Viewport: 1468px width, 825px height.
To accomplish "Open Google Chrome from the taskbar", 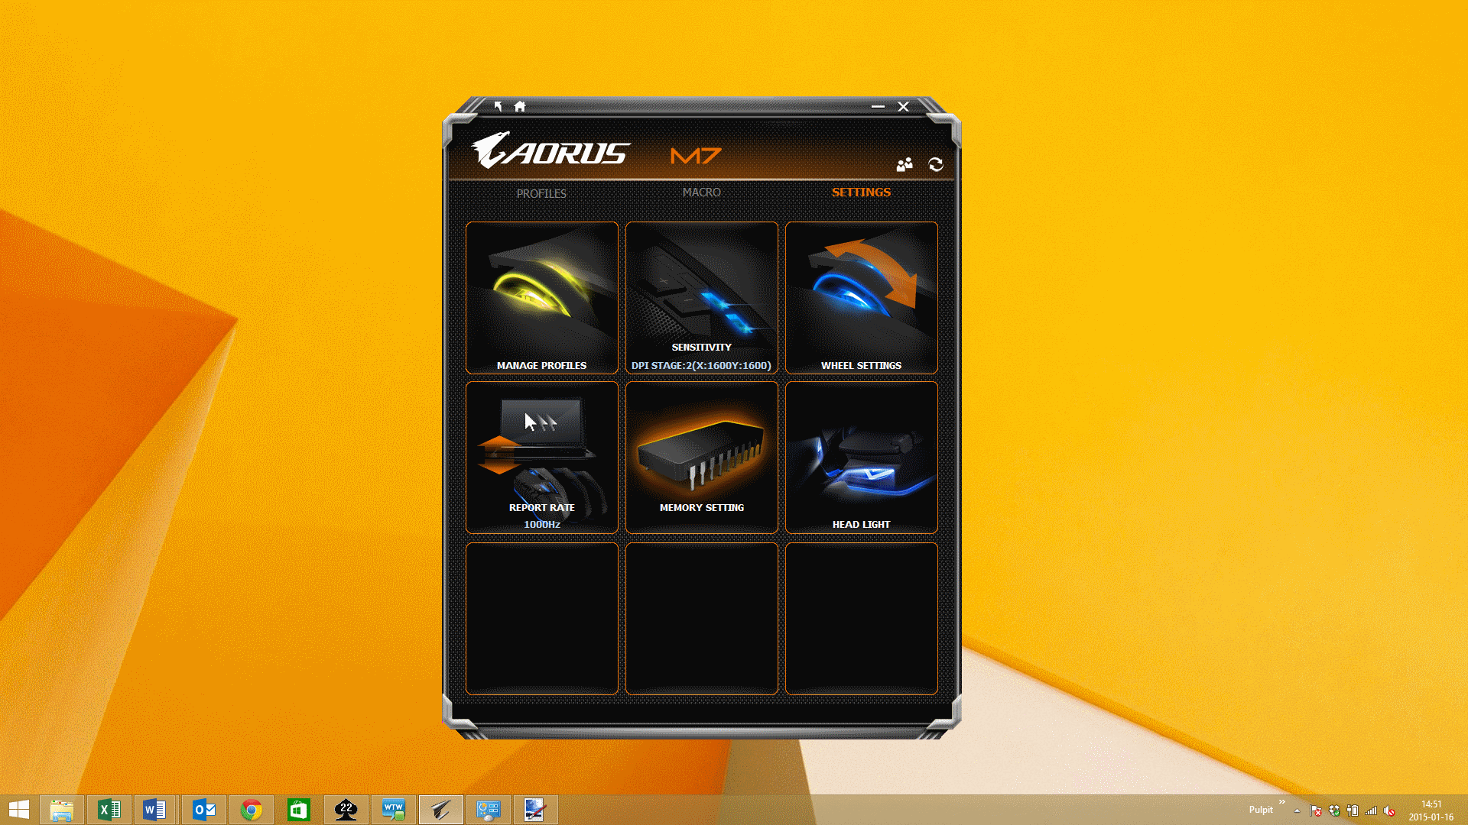I will (x=251, y=810).
